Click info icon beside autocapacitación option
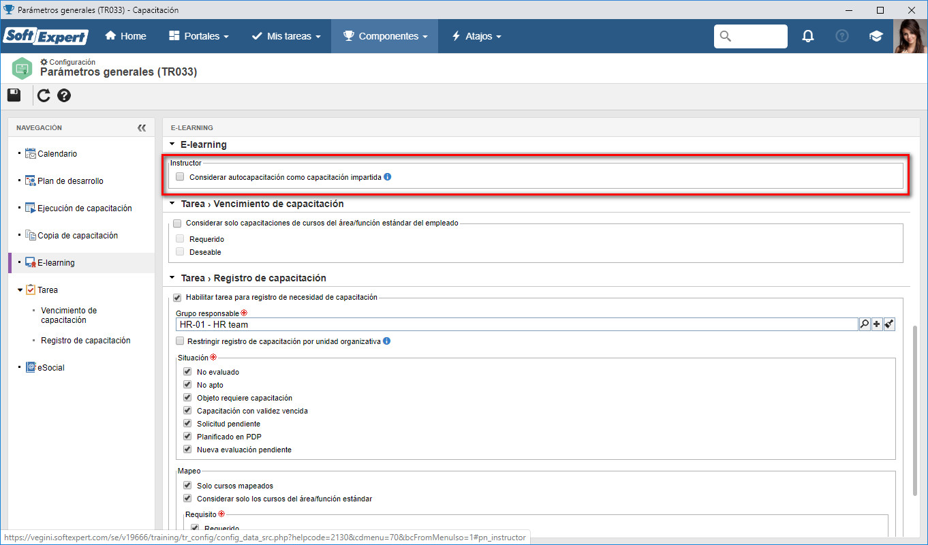Viewport: 928px width, 545px height. tap(388, 176)
